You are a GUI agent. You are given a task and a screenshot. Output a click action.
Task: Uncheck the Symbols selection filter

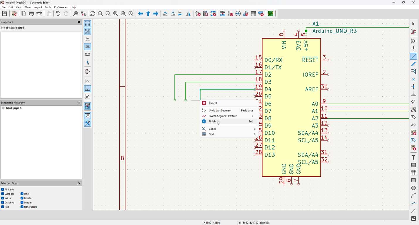pos(3,194)
